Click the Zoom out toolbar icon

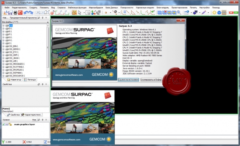(43, 12)
